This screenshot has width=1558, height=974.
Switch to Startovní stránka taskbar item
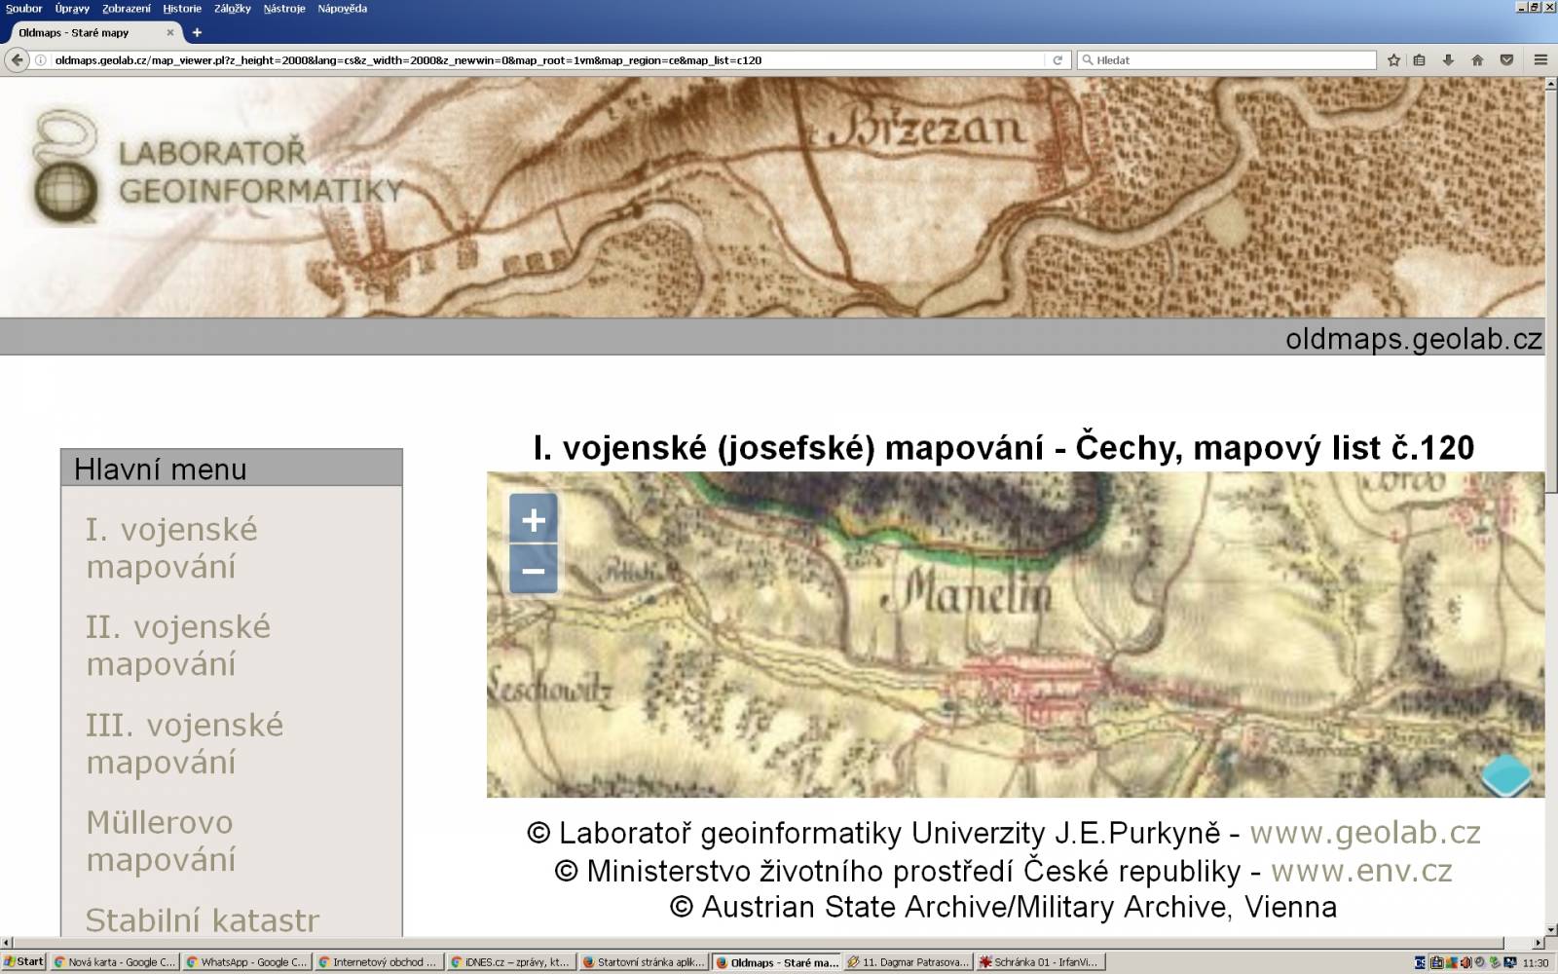(x=644, y=962)
